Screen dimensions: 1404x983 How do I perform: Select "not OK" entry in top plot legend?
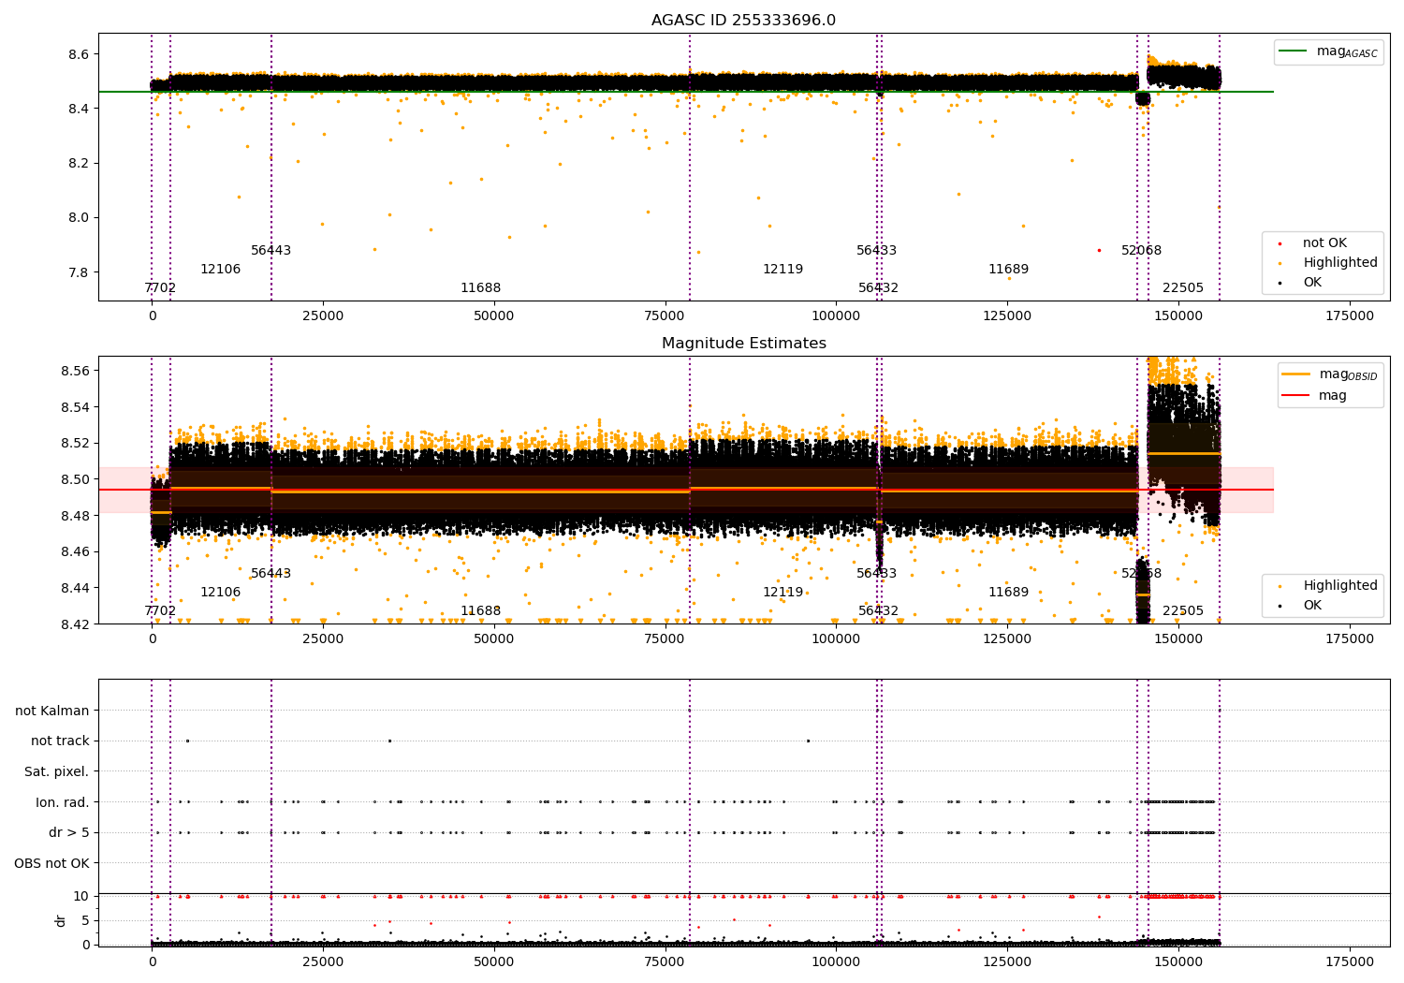(x=1324, y=243)
